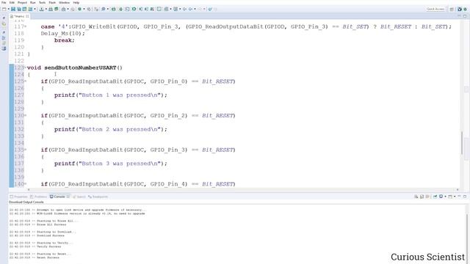Click the Download to device toolbar icon
Image resolution: width=470 pixels, height=264 pixels.
[41, 9]
